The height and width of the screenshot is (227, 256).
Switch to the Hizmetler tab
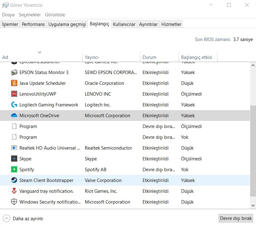(171, 24)
